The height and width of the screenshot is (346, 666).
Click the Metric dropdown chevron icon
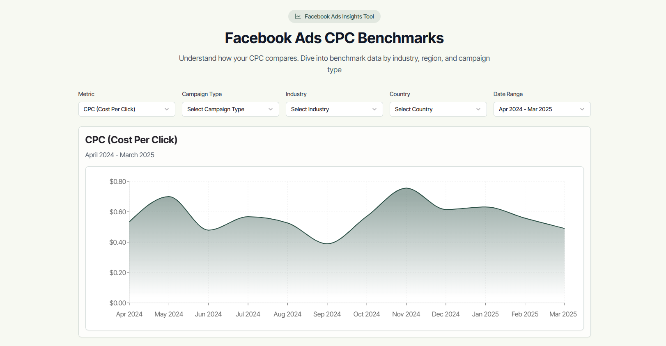click(x=167, y=109)
